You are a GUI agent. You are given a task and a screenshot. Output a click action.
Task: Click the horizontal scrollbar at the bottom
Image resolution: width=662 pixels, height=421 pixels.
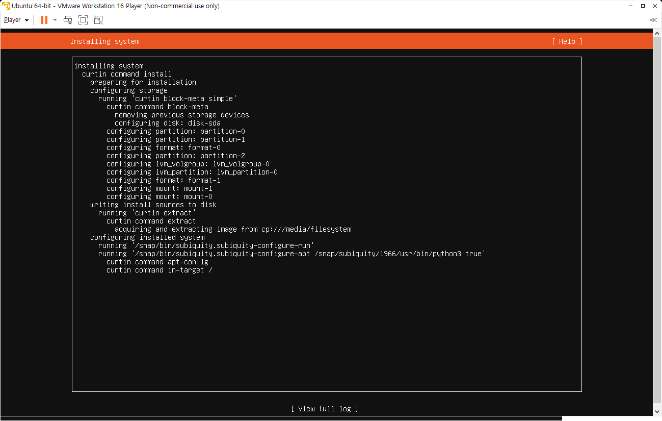(281, 418)
